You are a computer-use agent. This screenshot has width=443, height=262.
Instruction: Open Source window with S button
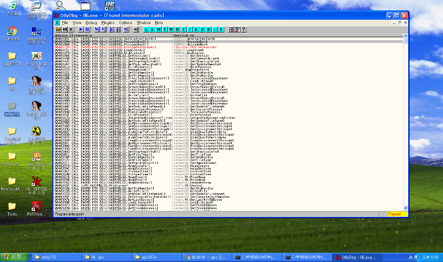click(221, 29)
